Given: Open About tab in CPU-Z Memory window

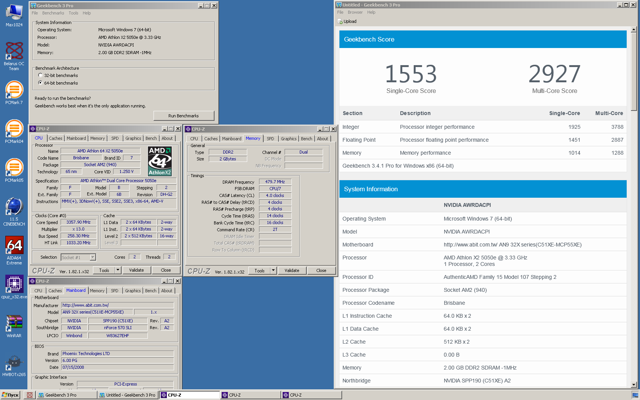Looking at the screenshot, I should pyautogui.click(x=323, y=139).
